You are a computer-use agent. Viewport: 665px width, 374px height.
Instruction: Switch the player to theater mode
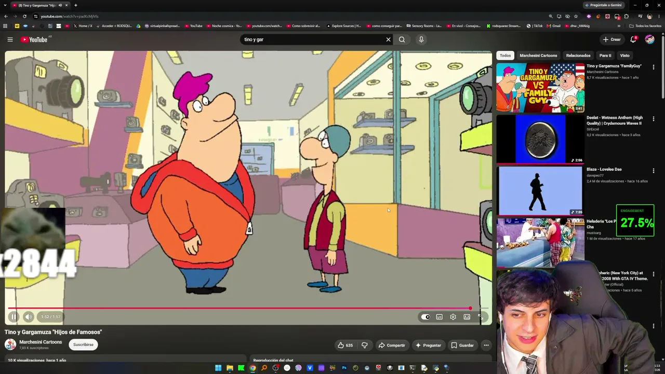467,317
